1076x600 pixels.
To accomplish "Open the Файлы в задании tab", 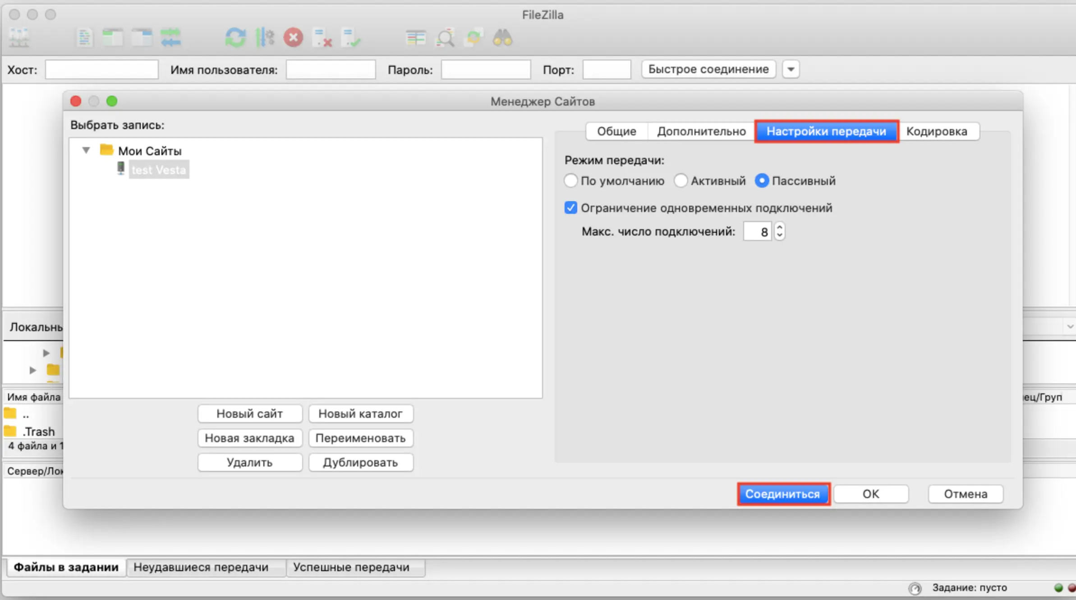I will pyautogui.click(x=66, y=567).
